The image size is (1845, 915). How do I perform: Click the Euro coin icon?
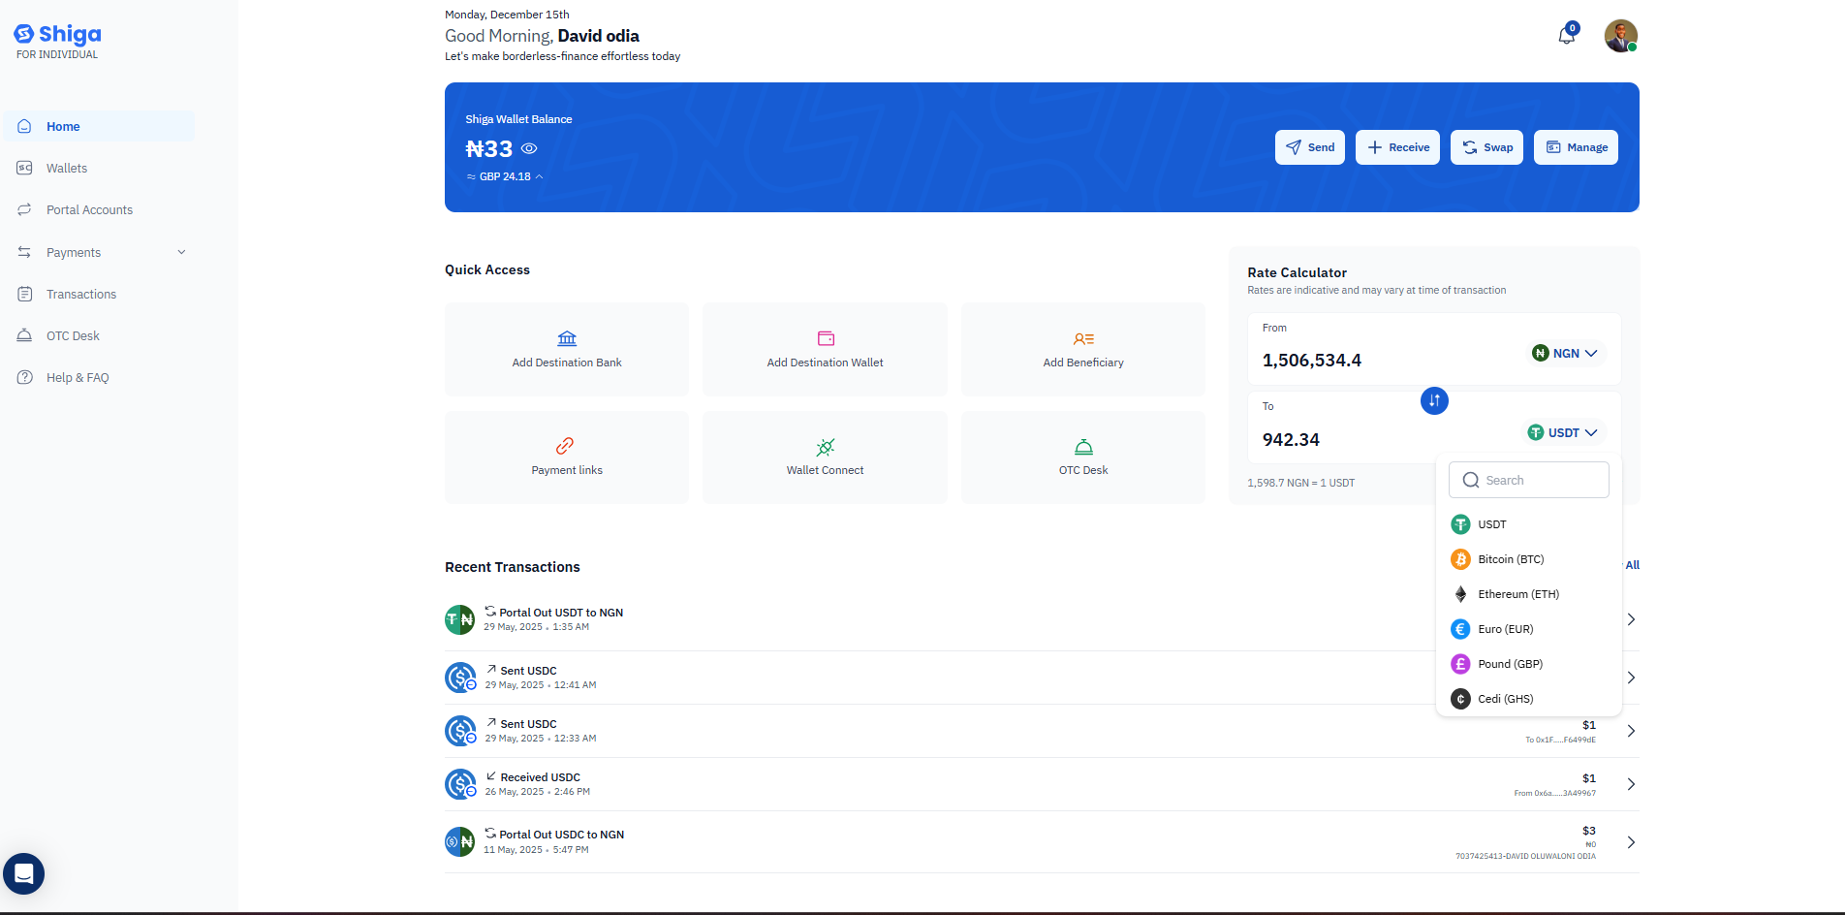1460,629
